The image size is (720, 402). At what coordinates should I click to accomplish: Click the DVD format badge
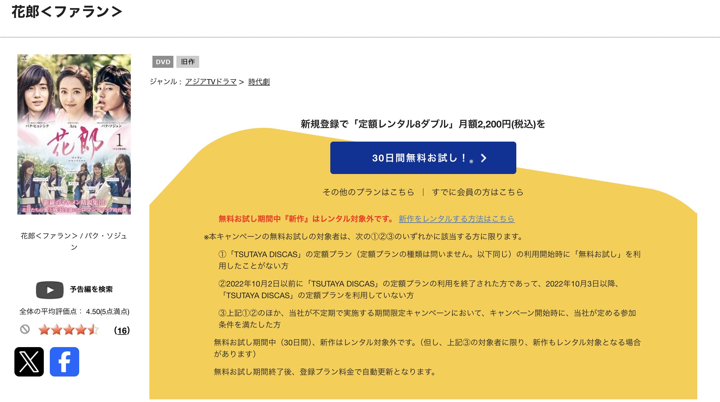tap(163, 62)
